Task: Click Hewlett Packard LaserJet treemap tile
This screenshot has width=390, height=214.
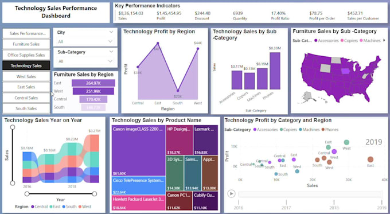Action: tap(139, 203)
